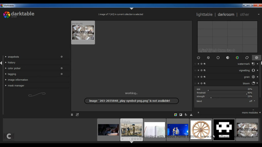Screen dimensions: 262x147
Task: Enable the watermark module
Action: (x=195, y=64)
